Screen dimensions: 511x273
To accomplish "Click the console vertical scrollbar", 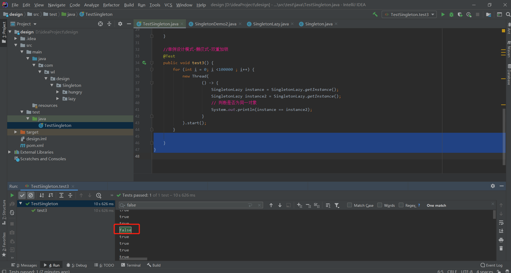I will click(494, 214).
